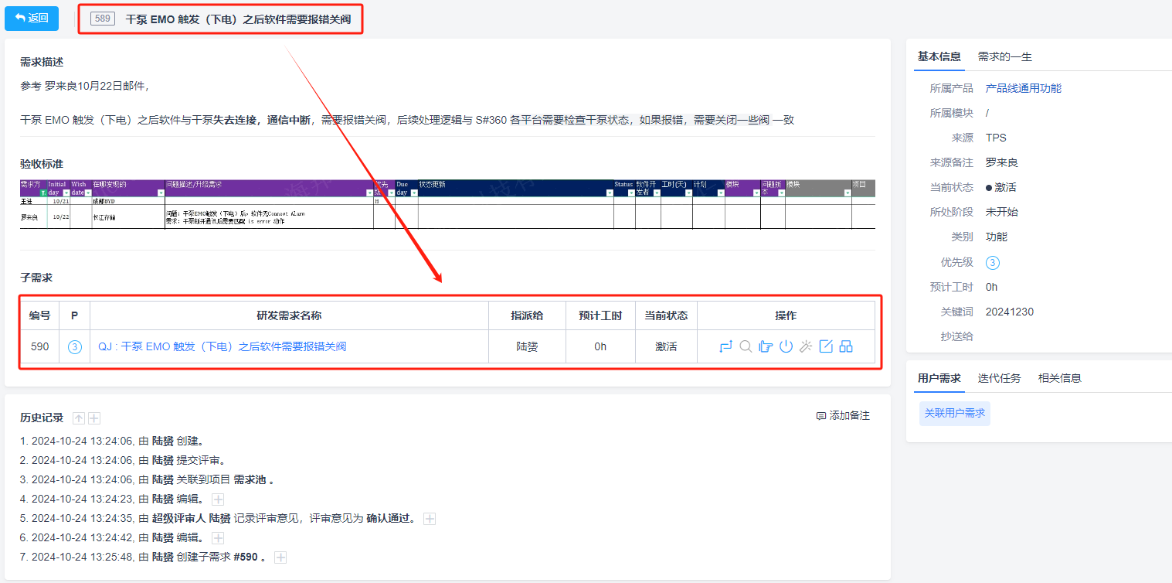Click the 抄送给 field label
1172x583 pixels.
tap(957, 336)
